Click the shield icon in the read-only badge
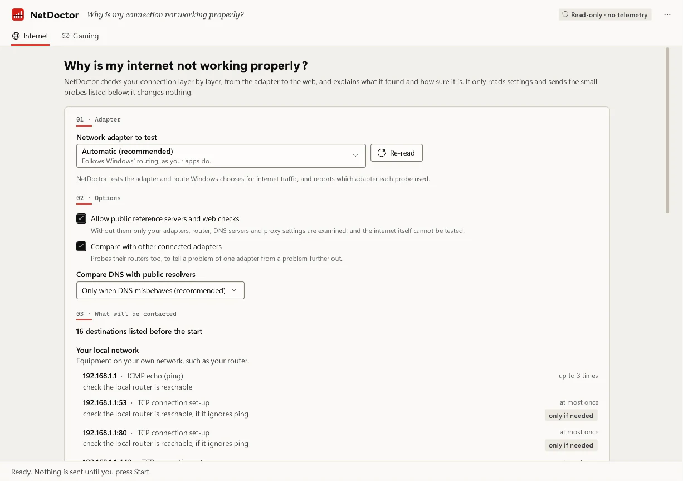This screenshot has height=481, width=683. click(x=565, y=15)
